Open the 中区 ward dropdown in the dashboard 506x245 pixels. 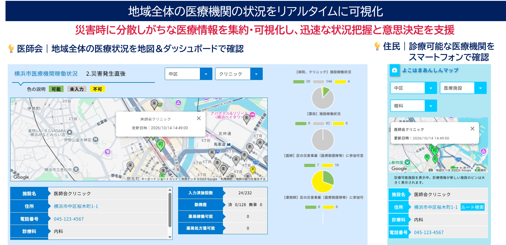tap(188, 74)
